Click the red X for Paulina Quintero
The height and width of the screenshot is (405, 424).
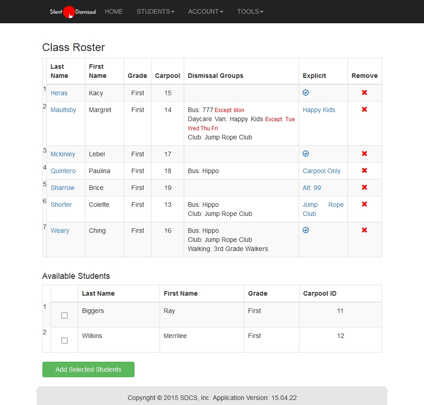click(364, 171)
